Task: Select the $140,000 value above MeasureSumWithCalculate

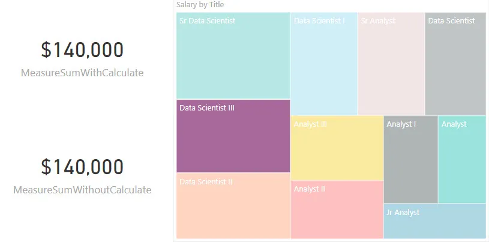Action: tap(82, 50)
